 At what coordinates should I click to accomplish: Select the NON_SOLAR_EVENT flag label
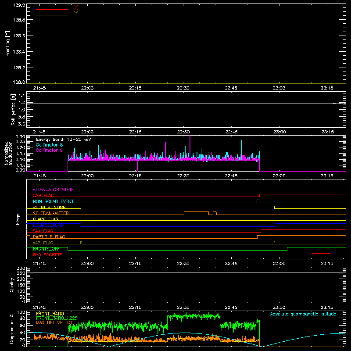53,201
